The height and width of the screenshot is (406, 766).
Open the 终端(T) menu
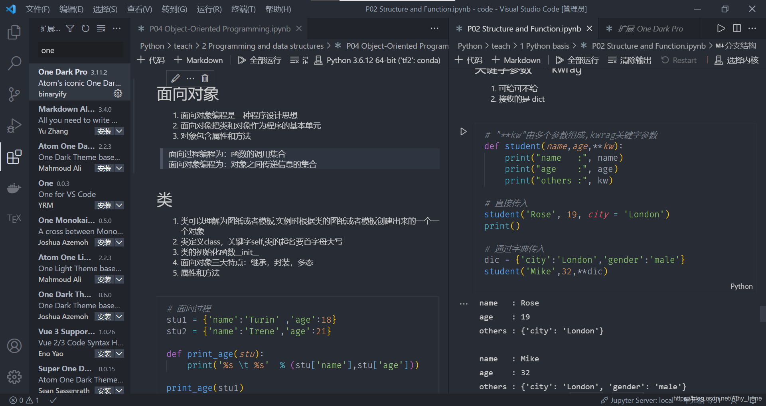(243, 9)
